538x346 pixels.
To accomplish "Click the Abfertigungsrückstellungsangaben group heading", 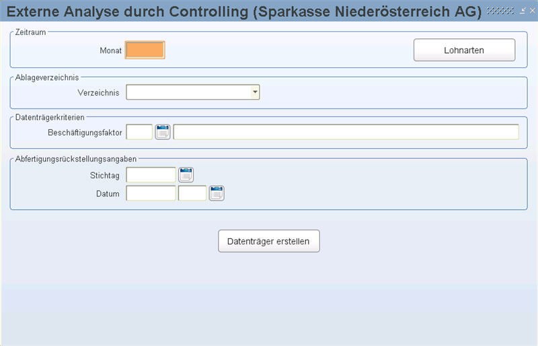I will point(76,159).
